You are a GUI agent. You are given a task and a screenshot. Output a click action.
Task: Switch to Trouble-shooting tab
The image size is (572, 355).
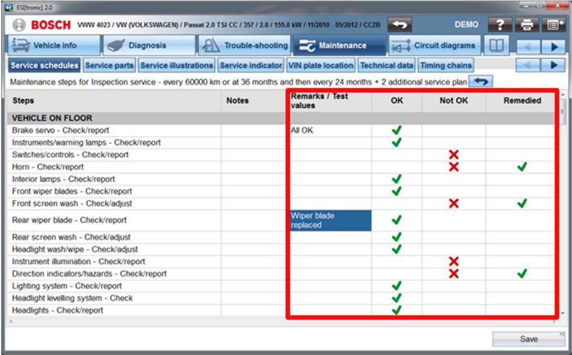[245, 46]
